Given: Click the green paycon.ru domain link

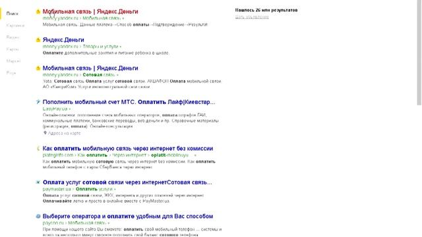Looking at the screenshot, I should 53,223.
